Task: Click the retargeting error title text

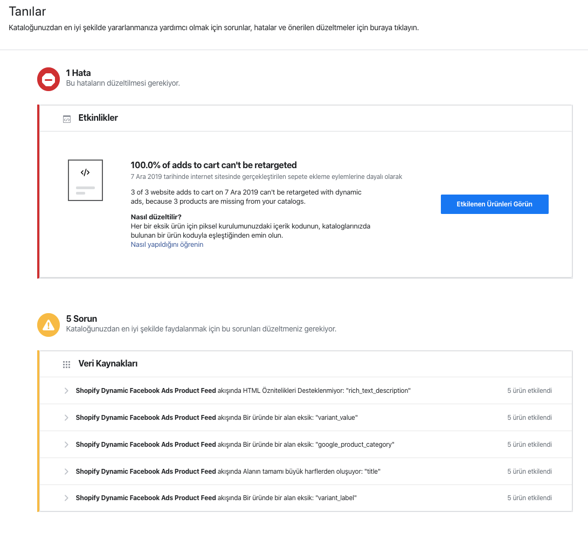Action: (213, 165)
